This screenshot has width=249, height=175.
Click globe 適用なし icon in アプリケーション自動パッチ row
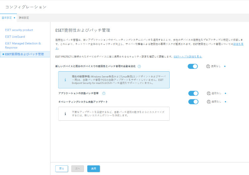208,93
